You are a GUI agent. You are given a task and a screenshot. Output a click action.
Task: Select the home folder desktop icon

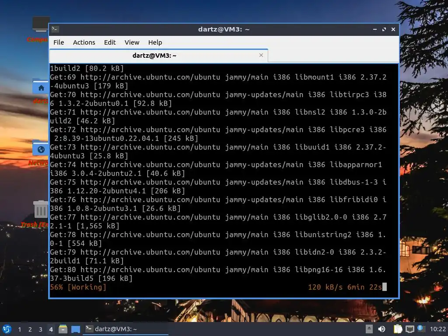pos(40,91)
